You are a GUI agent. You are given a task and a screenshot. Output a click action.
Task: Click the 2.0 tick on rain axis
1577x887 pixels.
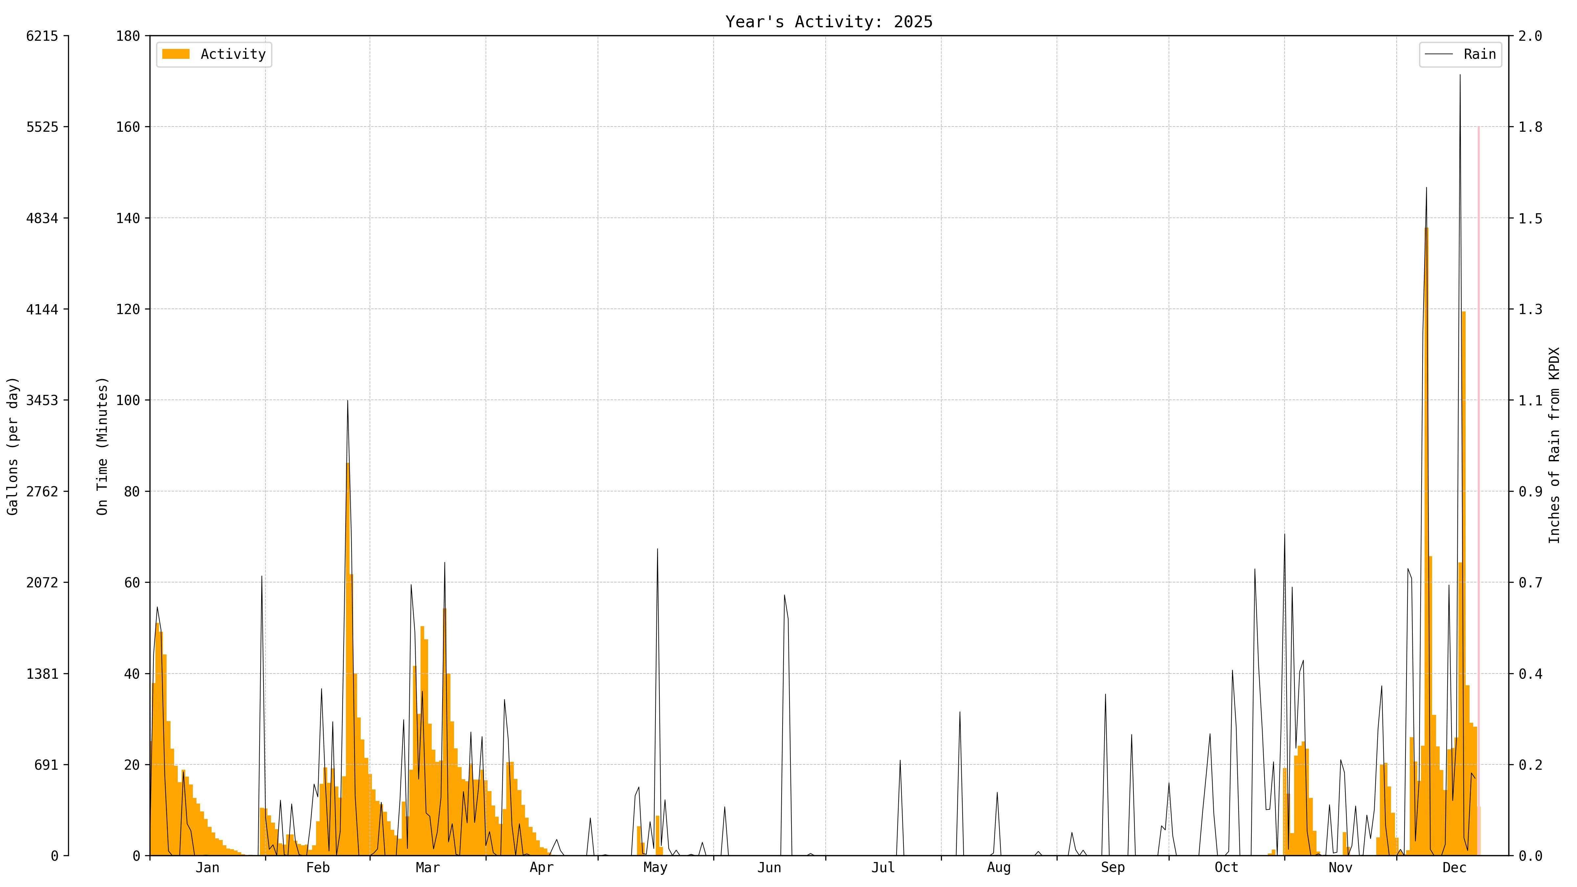click(x=1530, y=36)
